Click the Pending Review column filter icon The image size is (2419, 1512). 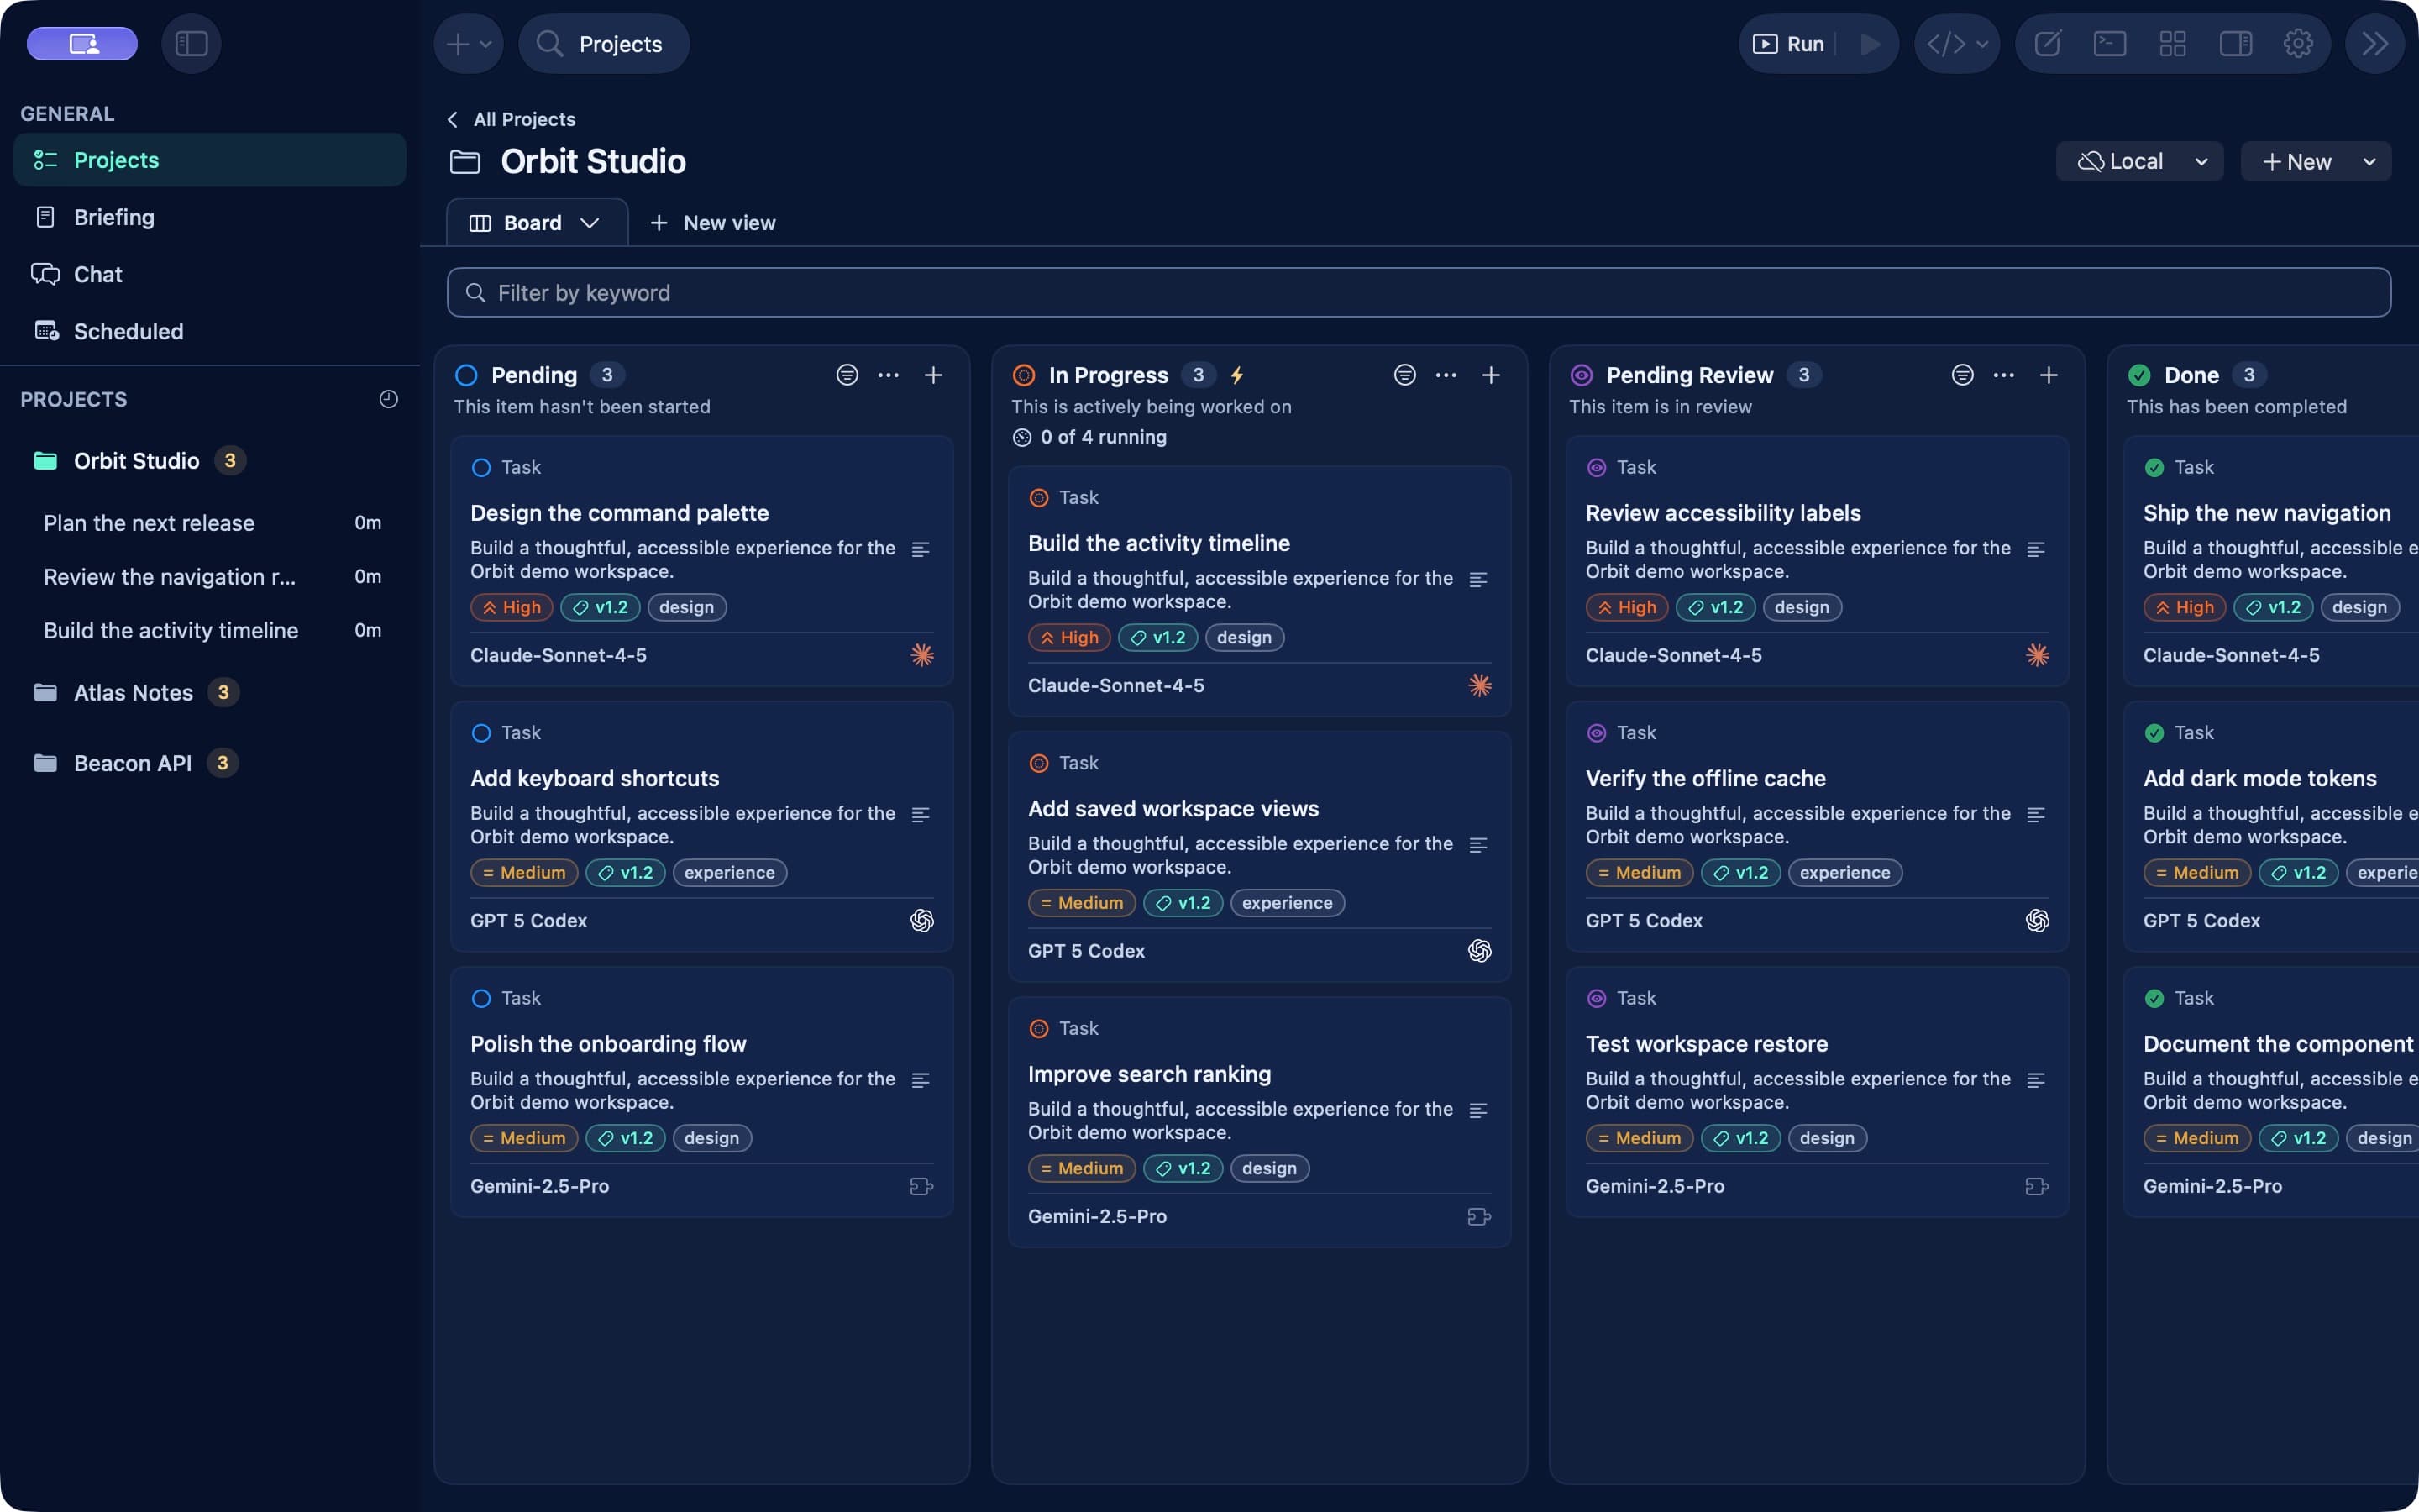pyautogui.click(x=1962, y=375)
